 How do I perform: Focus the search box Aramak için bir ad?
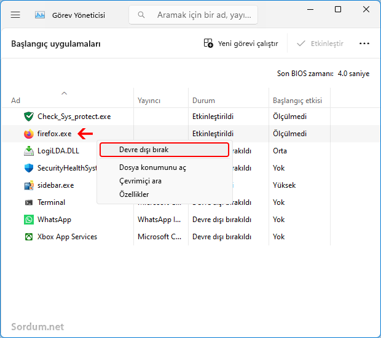(x=193, y=15)
